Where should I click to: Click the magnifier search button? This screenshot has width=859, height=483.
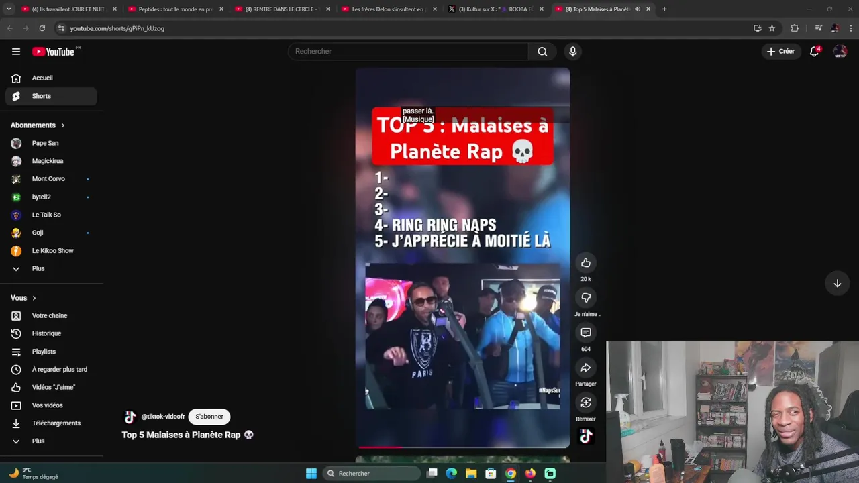pyautogui.click(x=542, y=52)
